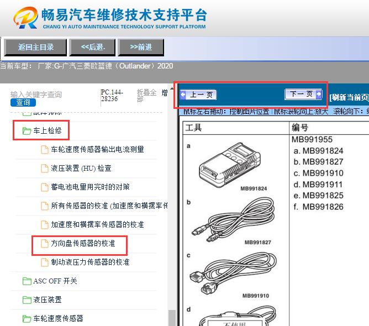The image size is (369, 326).
Task: Go to next page with 下一页
Action: tap(303, 94)
